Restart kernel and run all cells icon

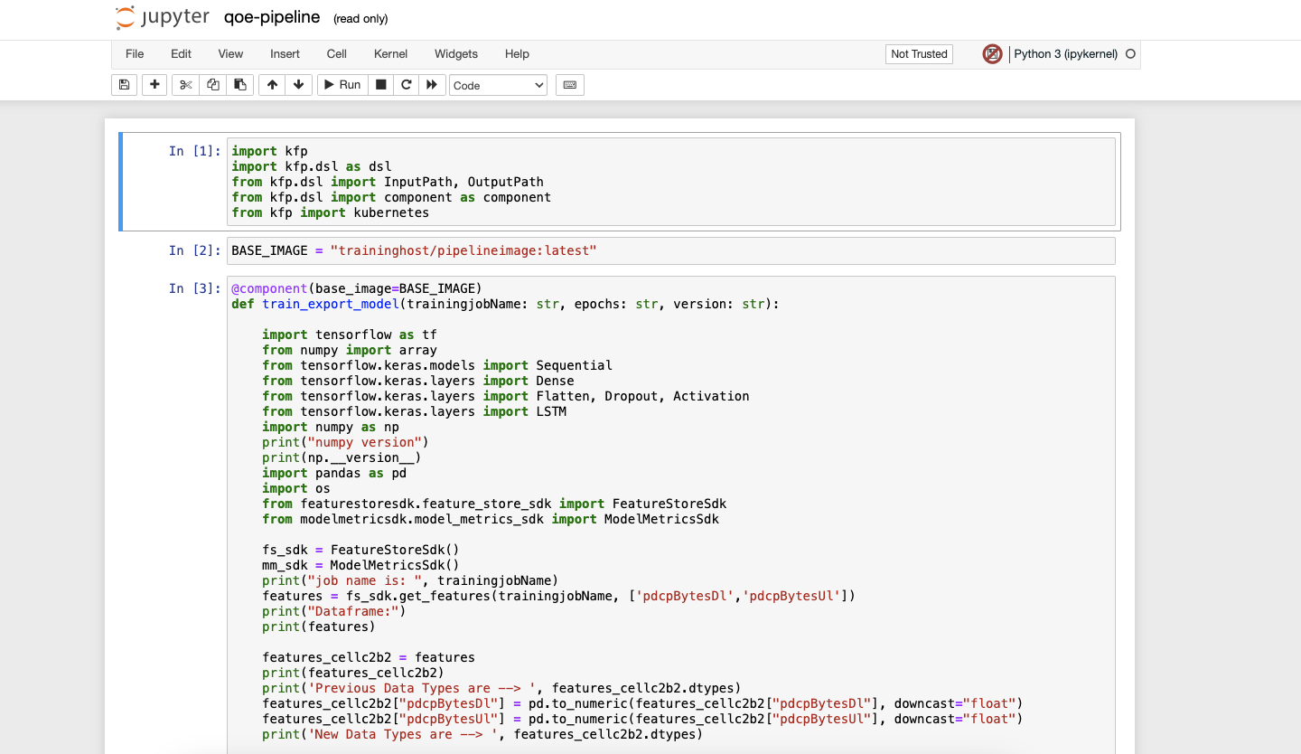coord(432,85)
